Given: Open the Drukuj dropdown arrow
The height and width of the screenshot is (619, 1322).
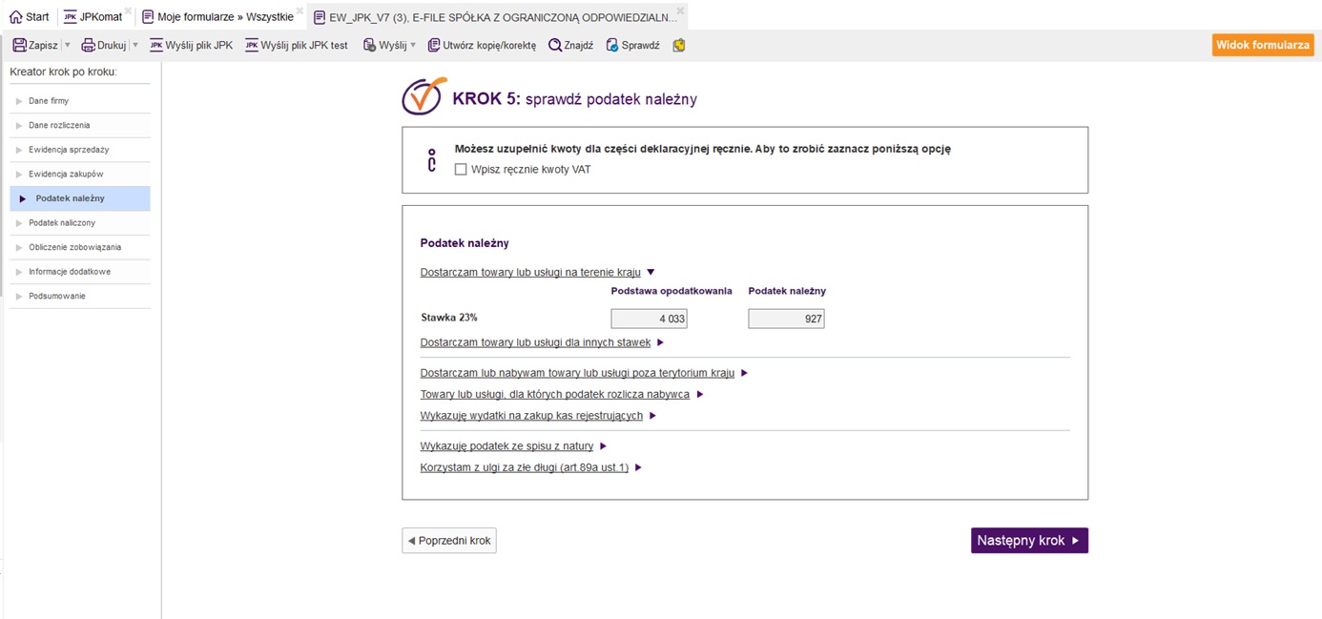Looking at the screenshot, I should (134, 45).
